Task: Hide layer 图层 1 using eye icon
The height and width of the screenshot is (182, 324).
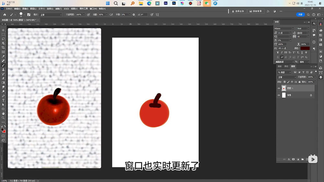Action: coord(279,88)
